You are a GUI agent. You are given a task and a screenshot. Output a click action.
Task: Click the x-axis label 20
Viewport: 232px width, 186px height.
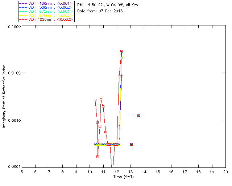pyautogui.click(x=225, y=172)
